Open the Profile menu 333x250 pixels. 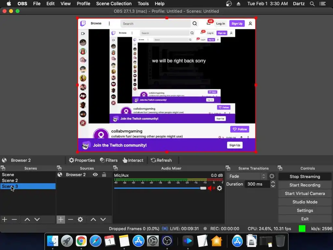pos(84,4)
